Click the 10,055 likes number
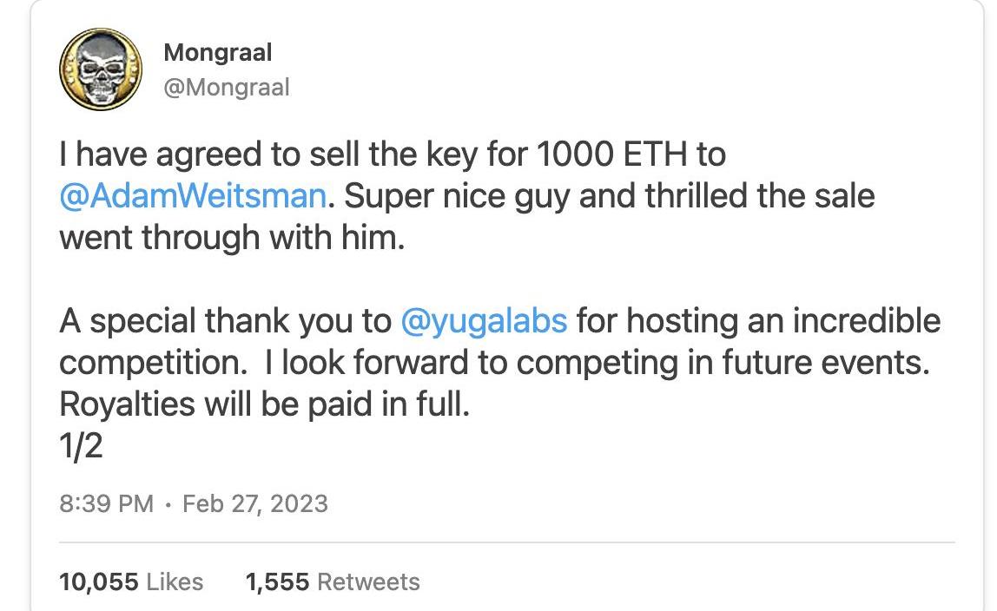The image size is (997, 611). click(x=98, y=581)
